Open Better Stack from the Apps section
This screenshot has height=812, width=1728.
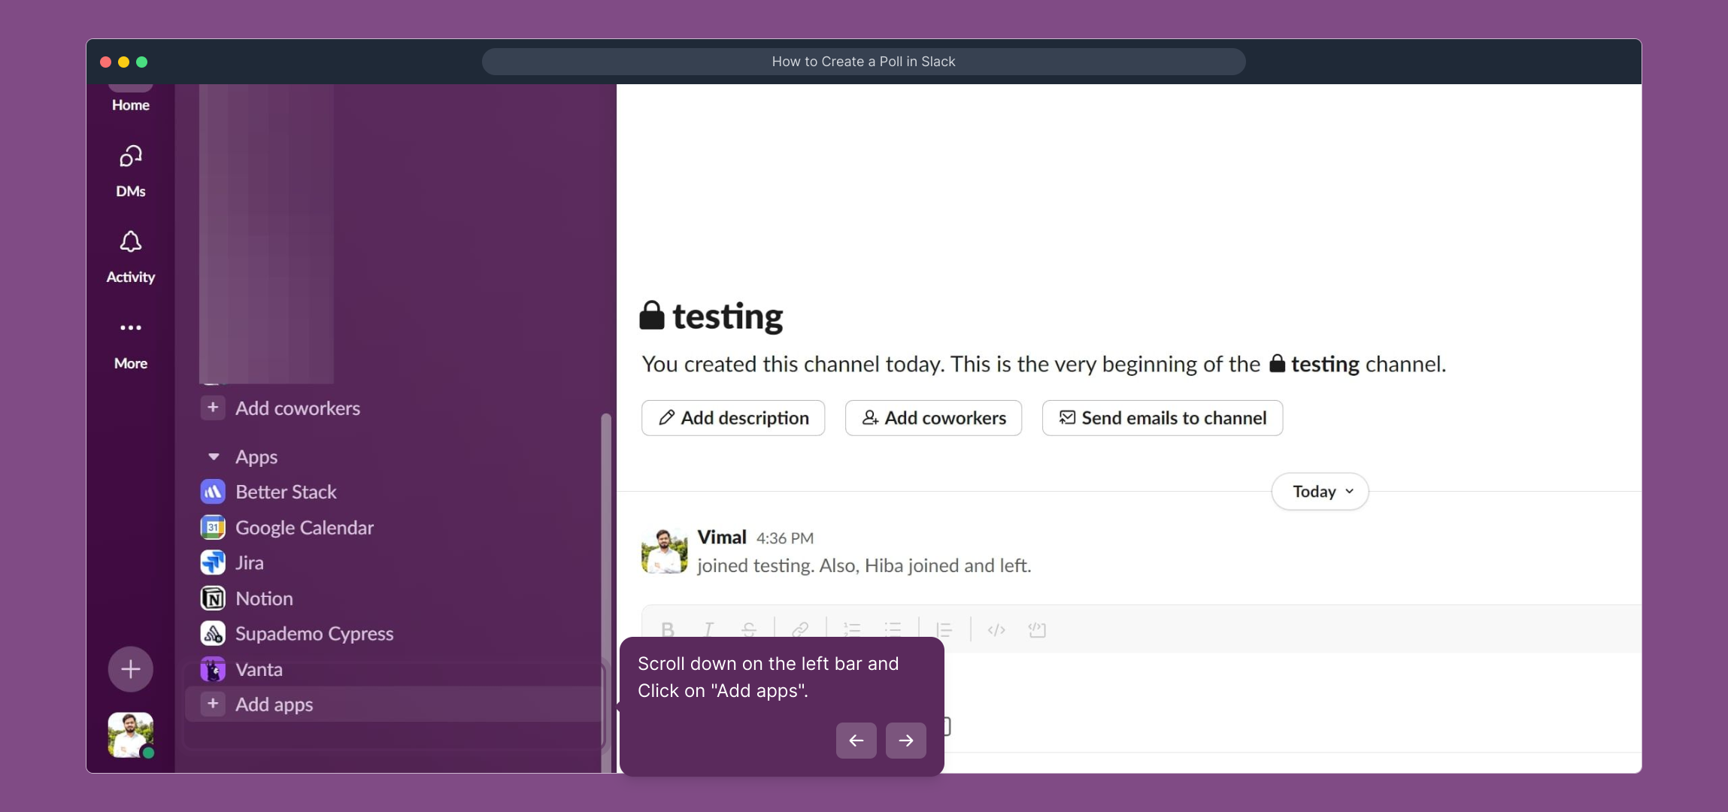pyautogui.click(x=286, y=492)
